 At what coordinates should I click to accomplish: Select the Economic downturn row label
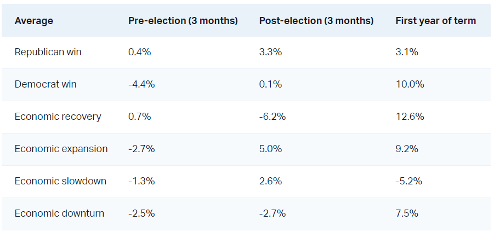pos(59,213)
